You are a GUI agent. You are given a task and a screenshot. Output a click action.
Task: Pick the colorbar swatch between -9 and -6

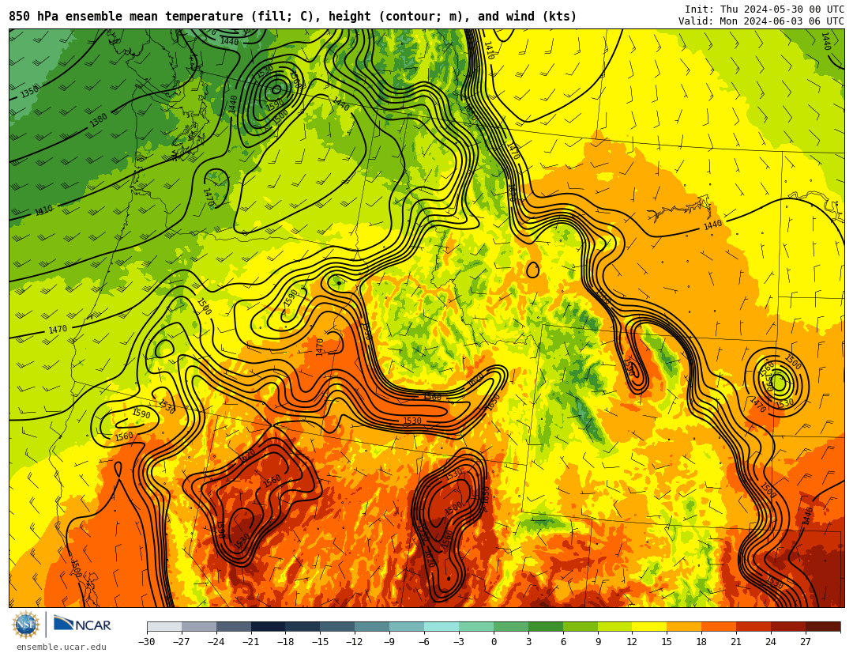(x=407, y=626)
